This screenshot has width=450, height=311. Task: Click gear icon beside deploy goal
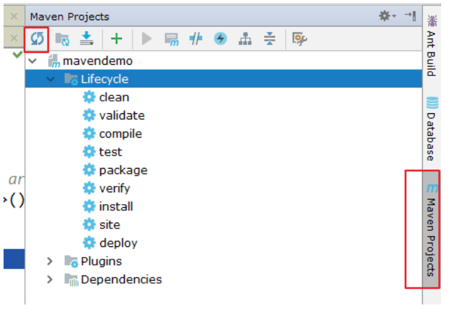pyautogui.click(x=89, y=243)
